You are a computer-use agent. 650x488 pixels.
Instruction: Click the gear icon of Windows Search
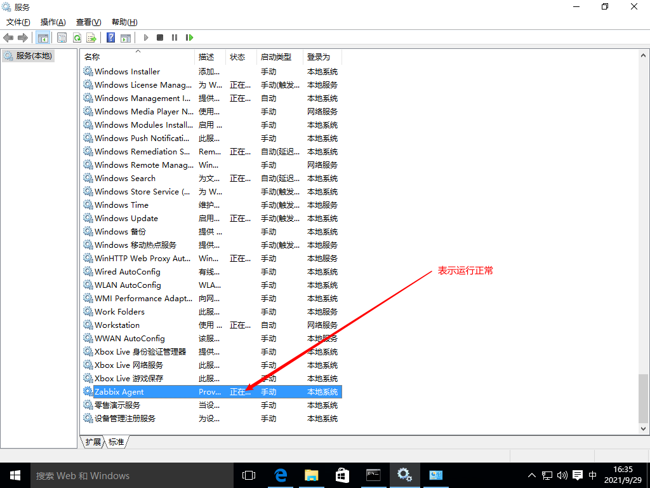[88, 178]
